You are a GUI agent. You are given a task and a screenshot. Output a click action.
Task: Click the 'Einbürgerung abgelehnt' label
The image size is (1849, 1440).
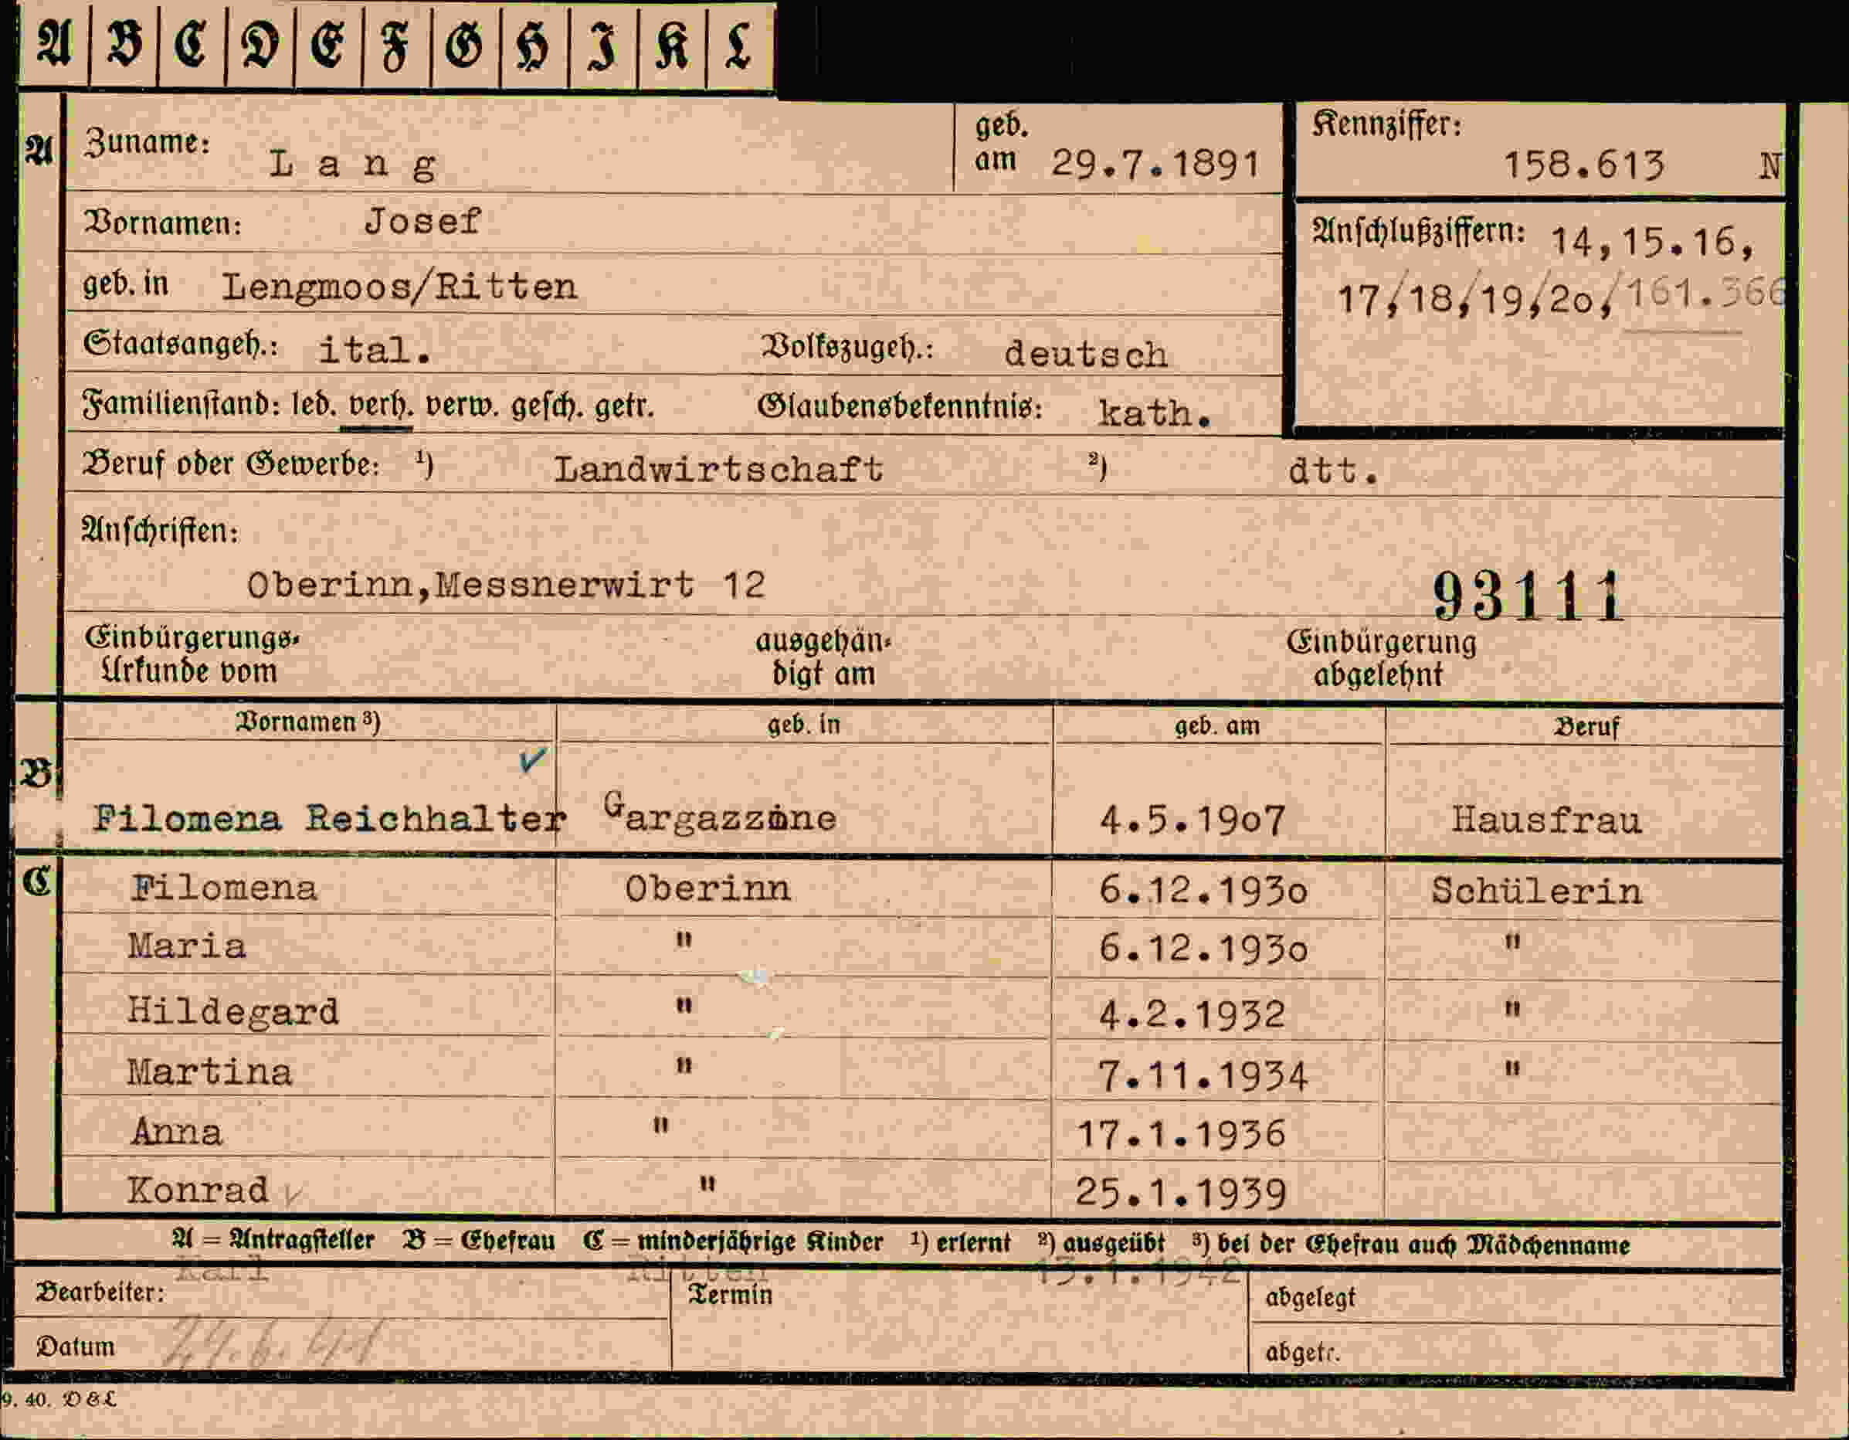click(1382, 658)
